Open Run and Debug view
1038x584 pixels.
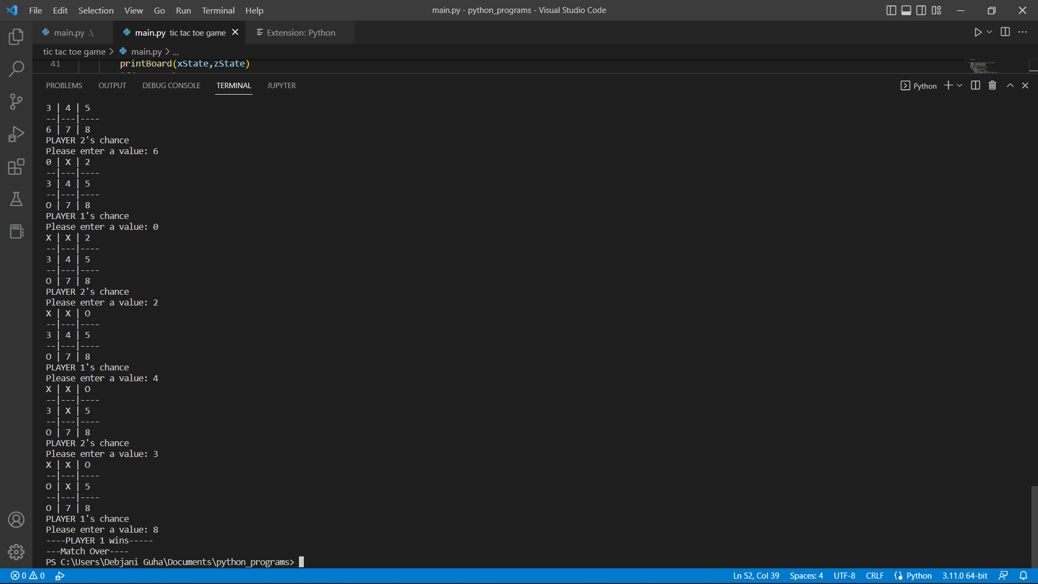pos(16,134)
